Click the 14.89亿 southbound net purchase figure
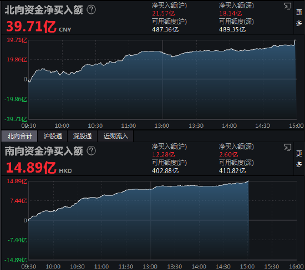Screen dimensions: 305x270 click(31, 168)
